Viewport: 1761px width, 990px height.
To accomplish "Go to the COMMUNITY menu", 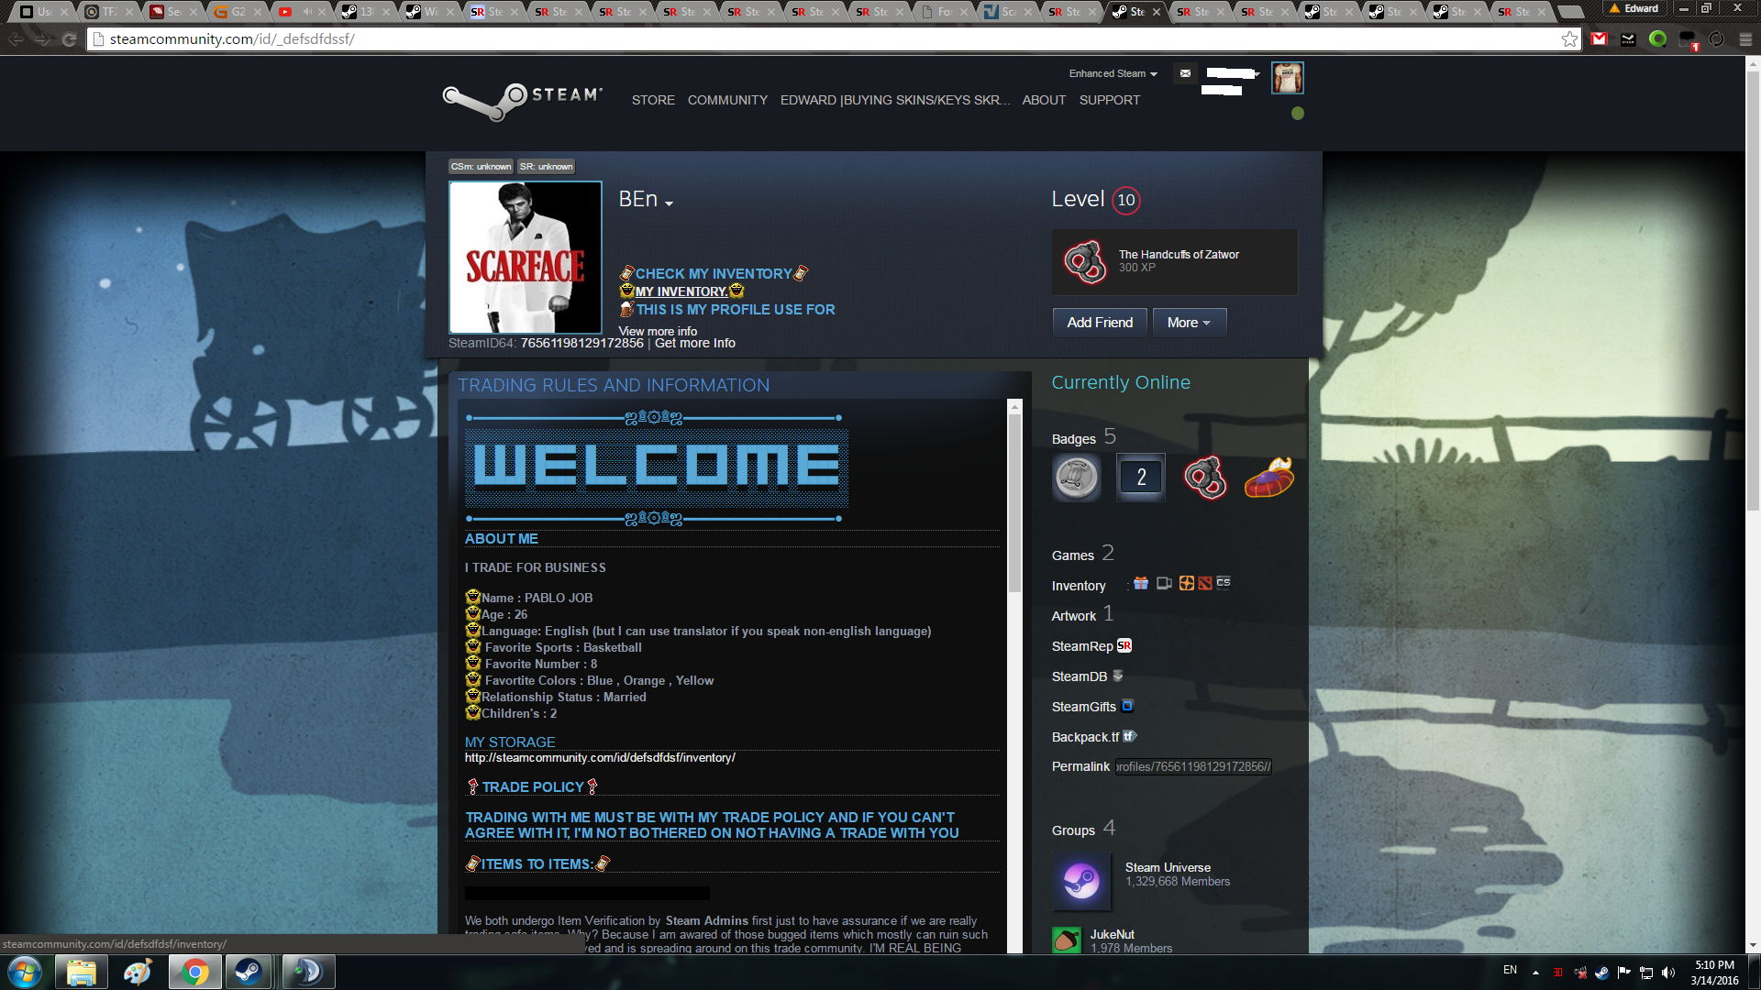I will pyautogui.click(x=727, y=100).
